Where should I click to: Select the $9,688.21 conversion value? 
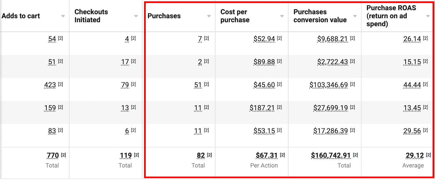[x=333, y=39]
